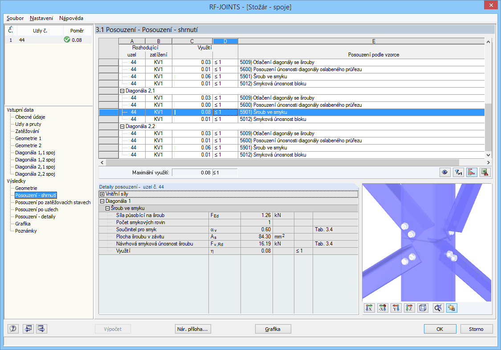Click the Maximální využití value field
Screen dimensions: 501x350
[191, 173]
